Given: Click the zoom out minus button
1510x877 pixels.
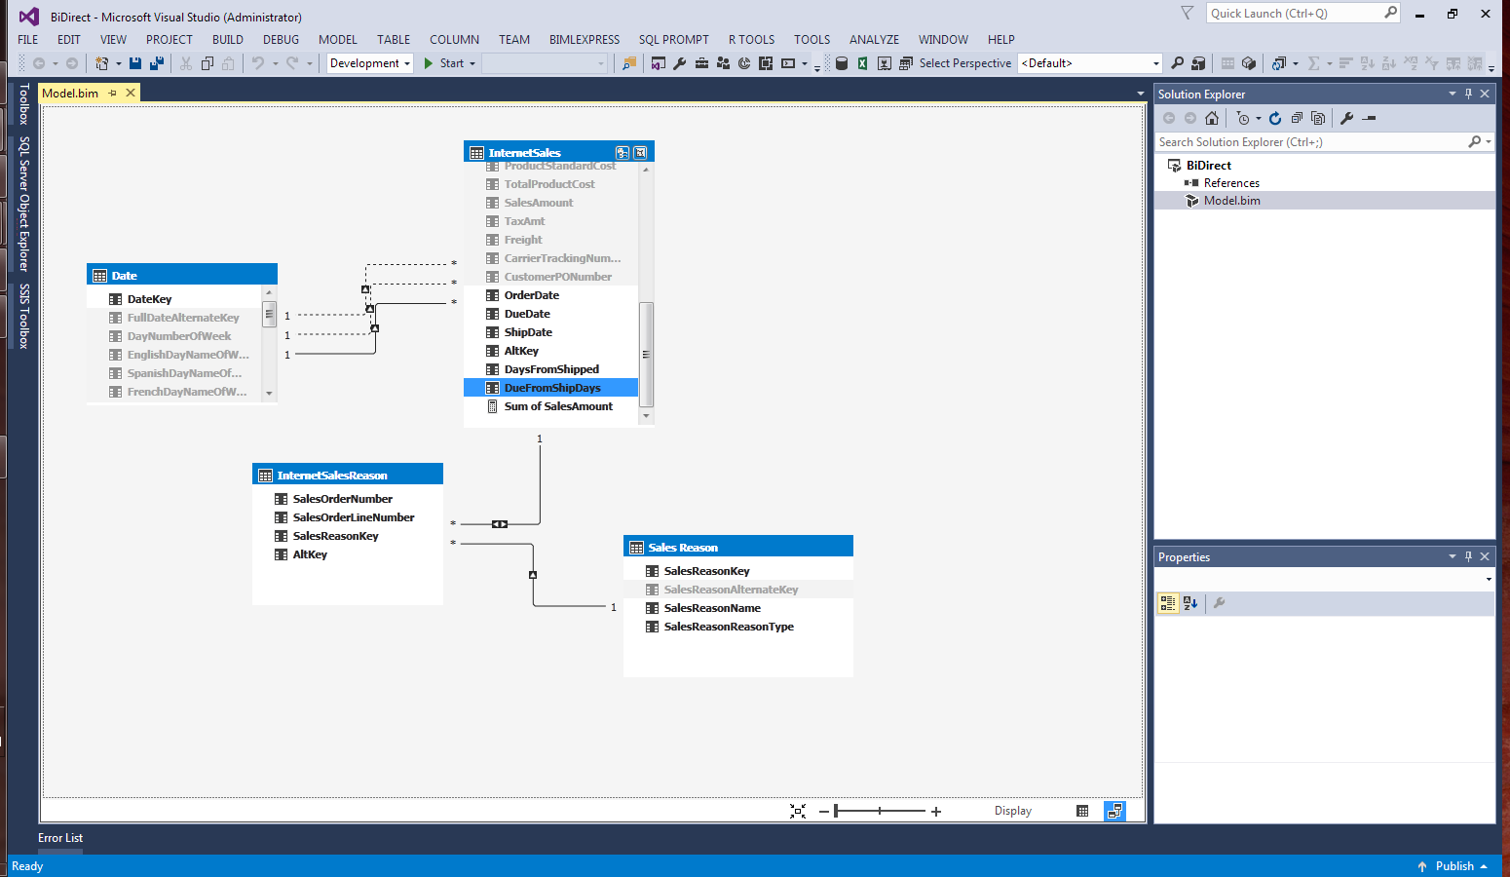Looking at the screenshot, I should [824, 811].
